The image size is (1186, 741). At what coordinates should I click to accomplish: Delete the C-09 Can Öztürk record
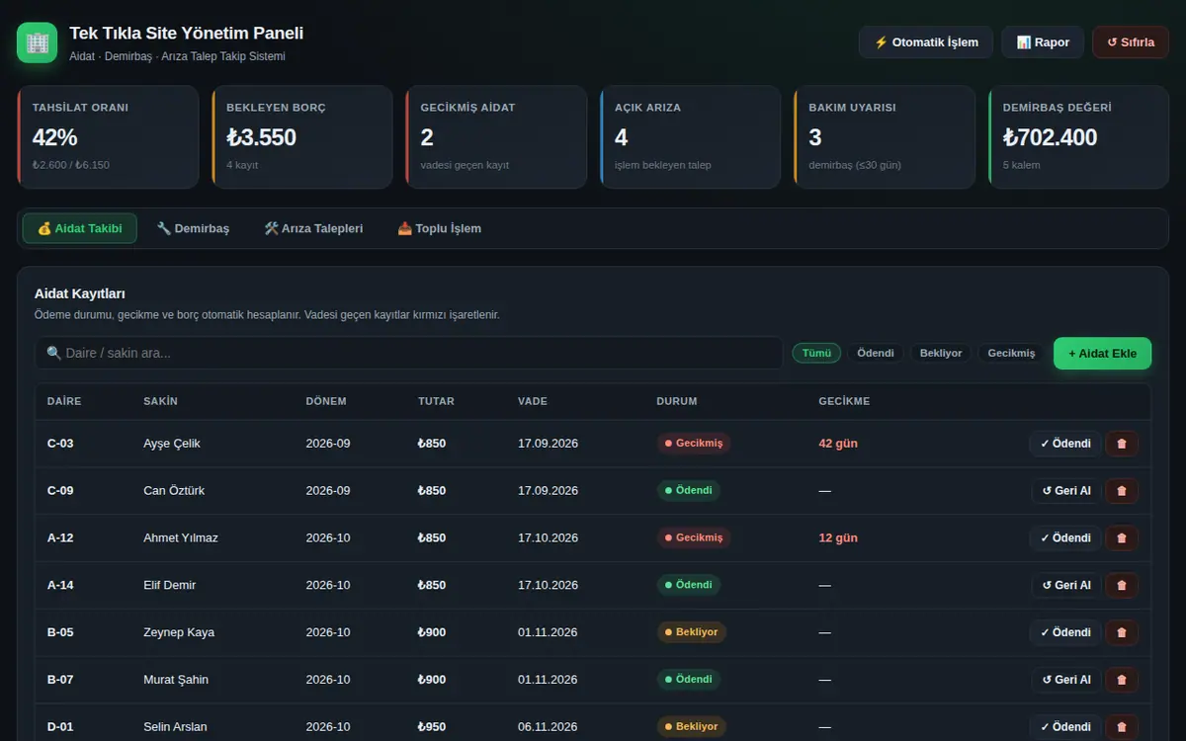coord(1122,491)
